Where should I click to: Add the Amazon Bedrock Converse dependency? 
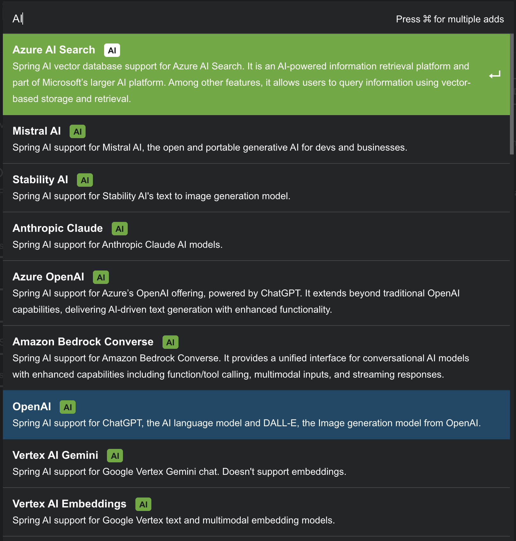83,342
